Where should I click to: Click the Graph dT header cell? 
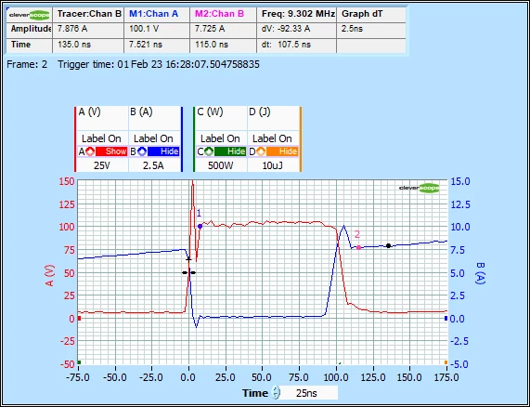pyautogui.click(x=371, y=15)
